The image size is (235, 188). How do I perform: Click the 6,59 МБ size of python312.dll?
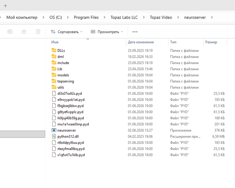[218, 136]
